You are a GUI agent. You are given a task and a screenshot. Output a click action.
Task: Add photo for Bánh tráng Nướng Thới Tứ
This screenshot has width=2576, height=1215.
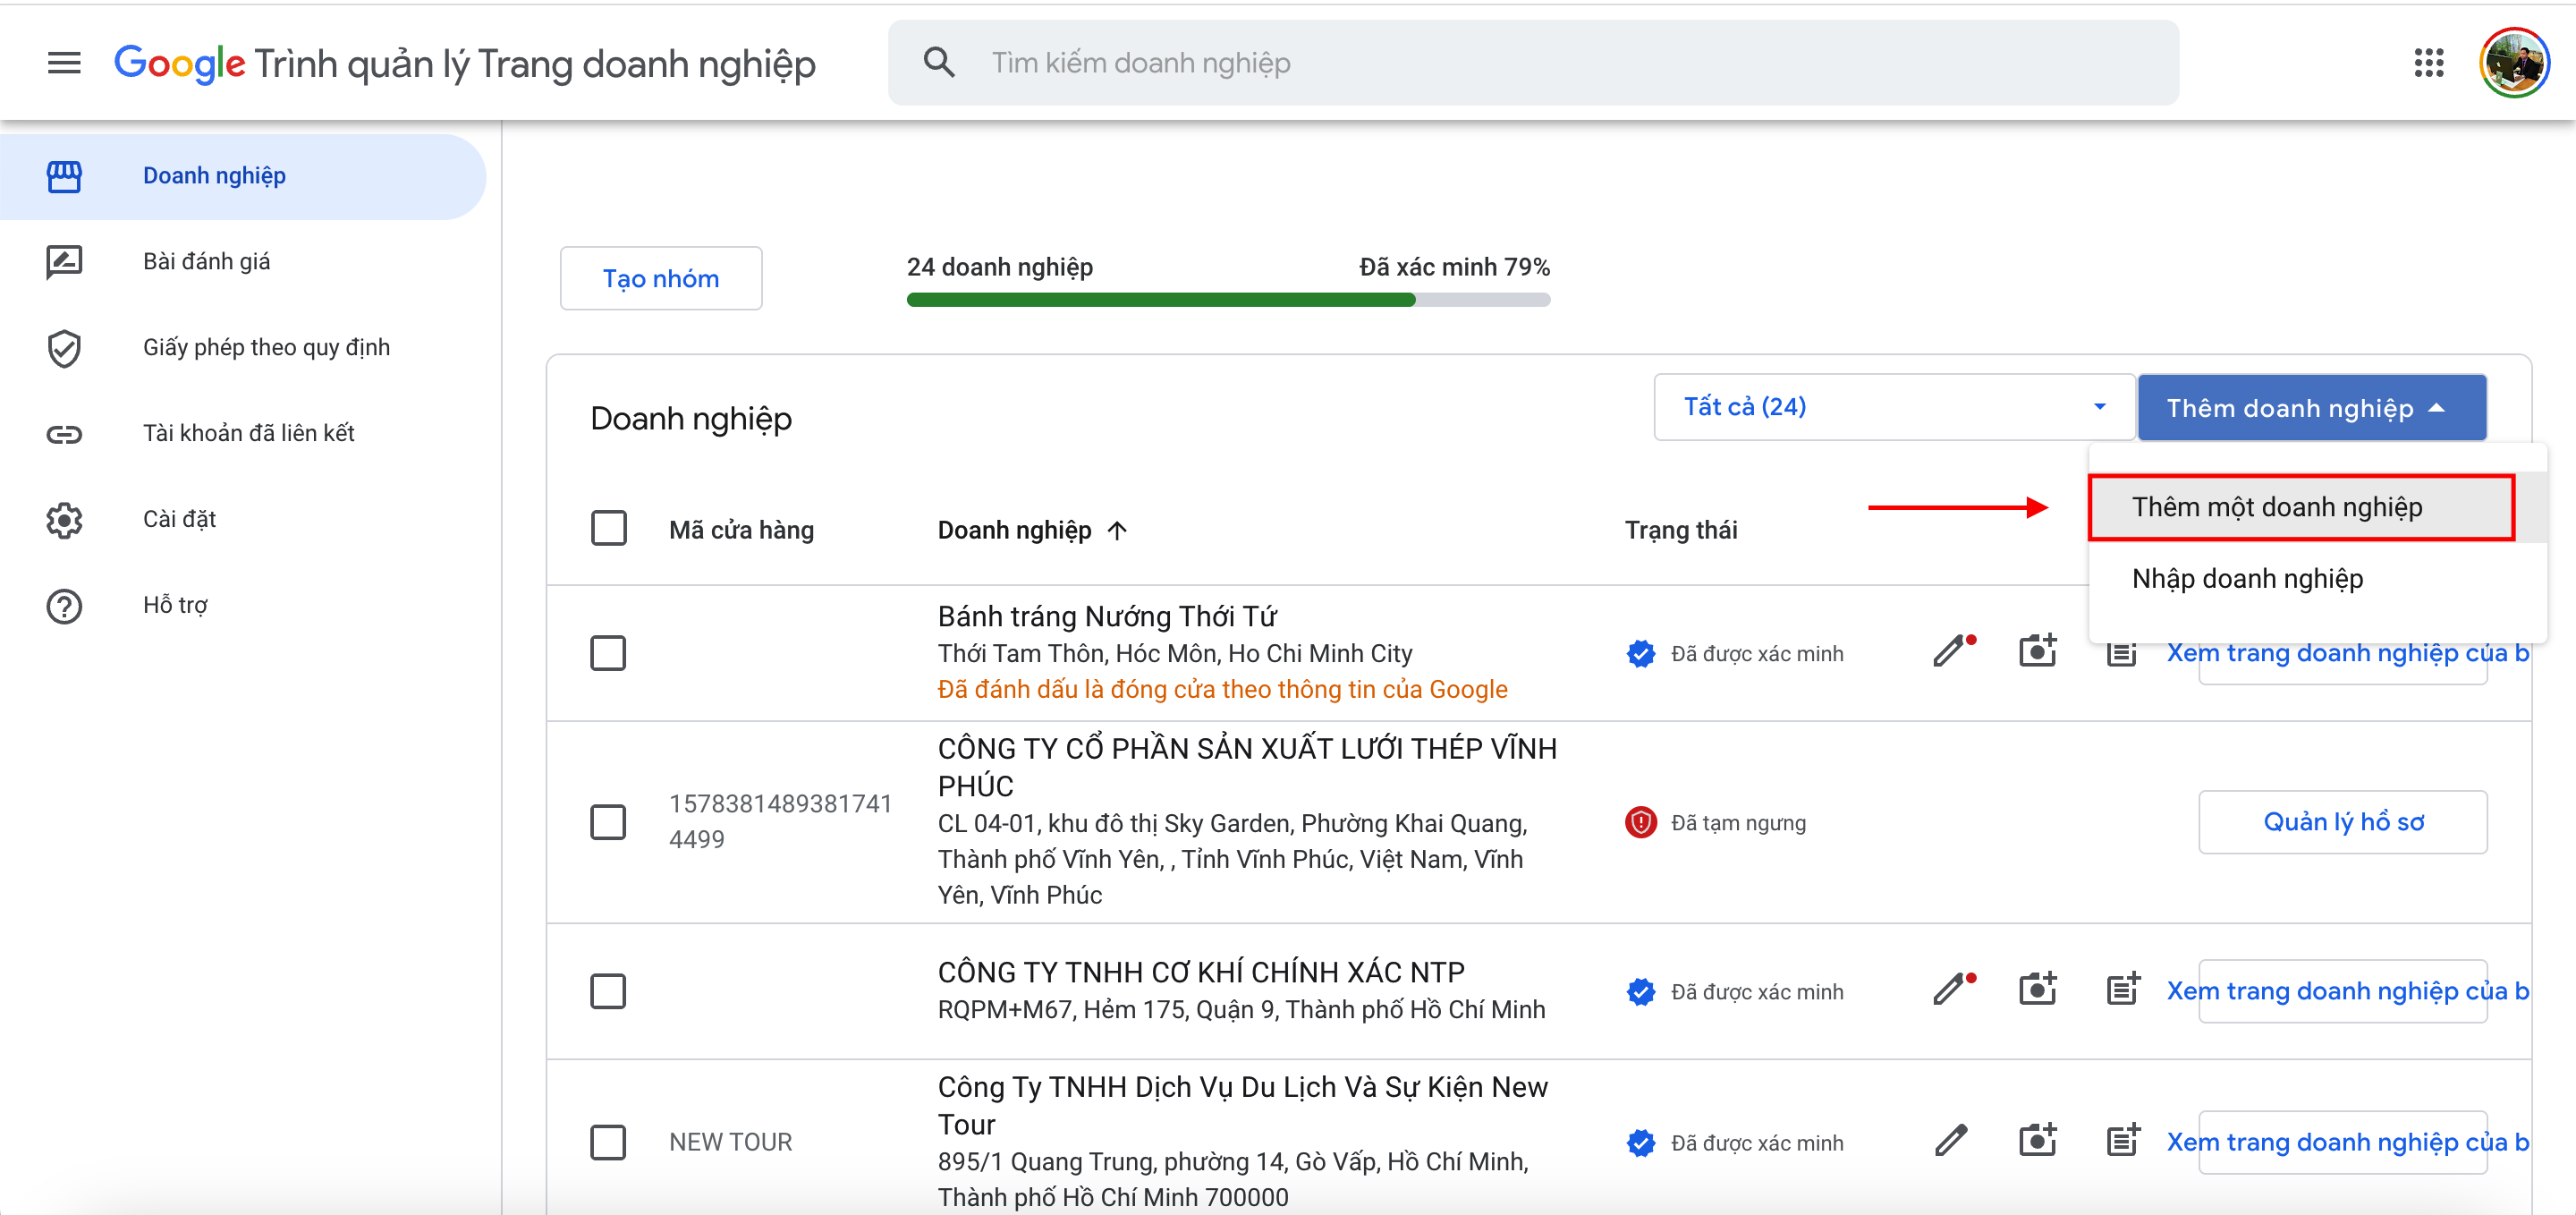pyautogui.click(x=2037, y=651)
